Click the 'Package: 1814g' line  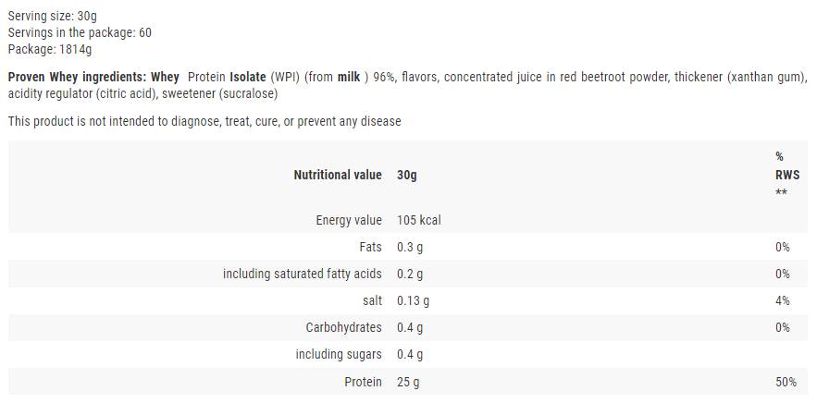pos(50,49)
